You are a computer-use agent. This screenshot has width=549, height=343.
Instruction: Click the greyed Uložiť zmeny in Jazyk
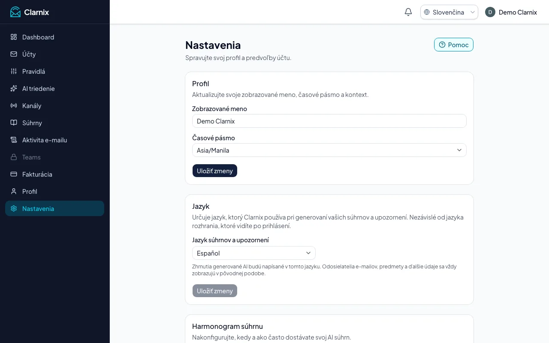click(x=215, y=291)
